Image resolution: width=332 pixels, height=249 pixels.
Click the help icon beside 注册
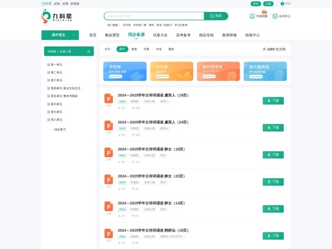tap(282, 3)
